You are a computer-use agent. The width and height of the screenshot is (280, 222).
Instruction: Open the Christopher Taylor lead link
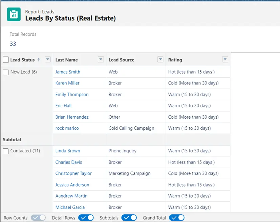click(x=73, y=173)
